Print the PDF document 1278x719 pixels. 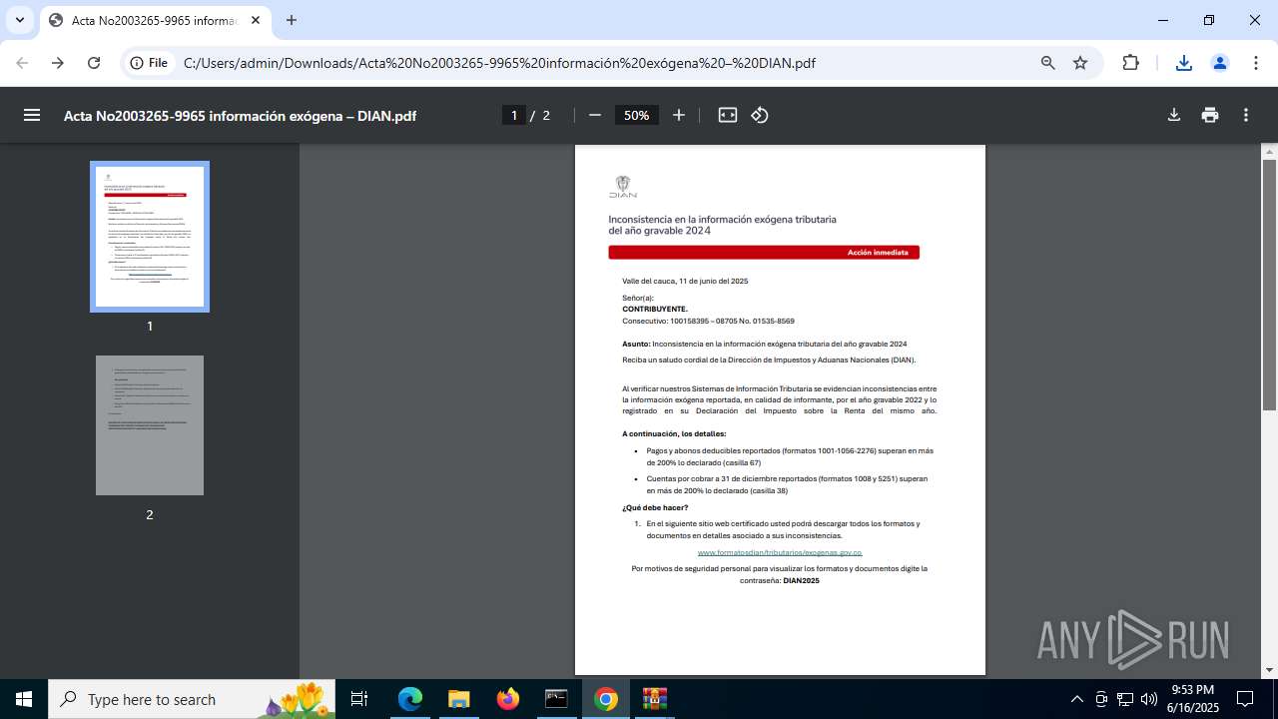tap(1210, 115)
